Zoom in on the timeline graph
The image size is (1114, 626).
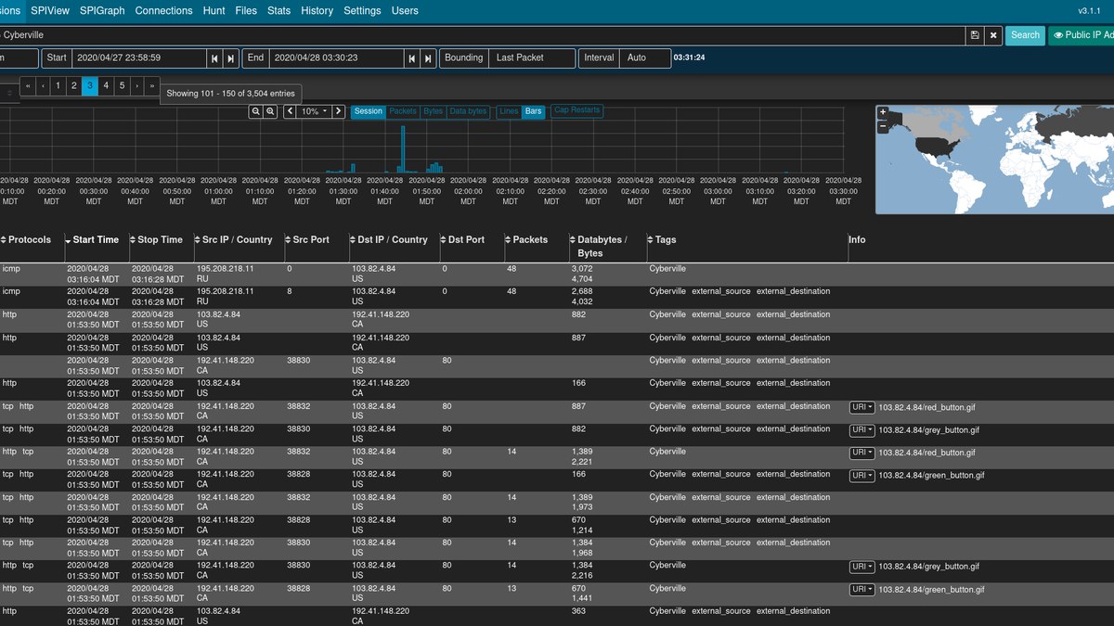(270, 111)
